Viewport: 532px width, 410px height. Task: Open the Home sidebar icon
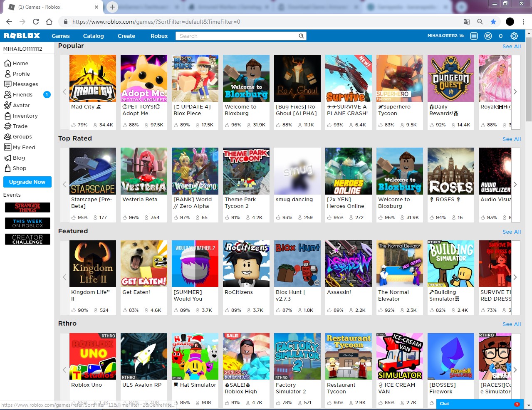pyautogui.click(x=7, y=63)
